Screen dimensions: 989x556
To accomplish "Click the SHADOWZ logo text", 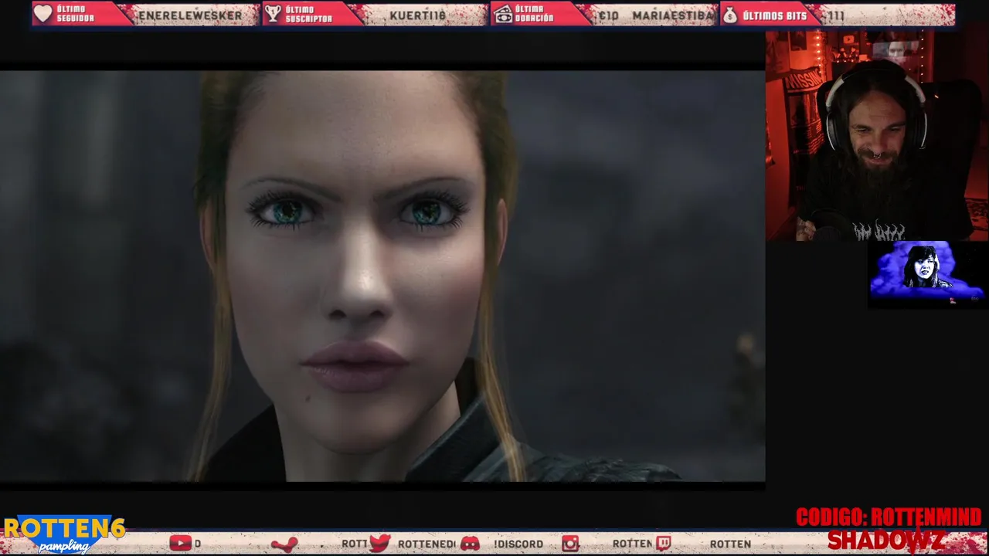I will (x=886, y=541).
